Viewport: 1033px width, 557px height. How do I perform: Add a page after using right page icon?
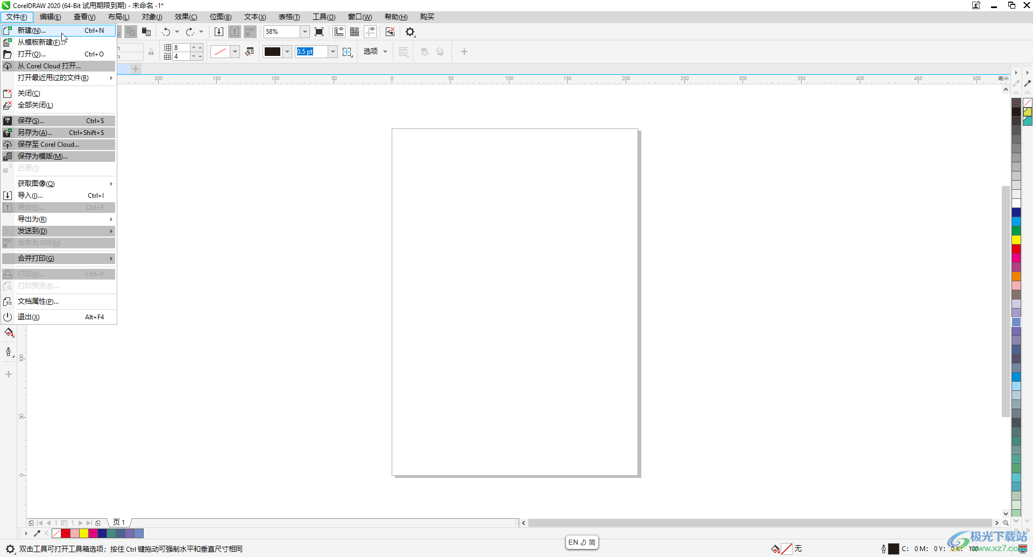tap(98, 523)
